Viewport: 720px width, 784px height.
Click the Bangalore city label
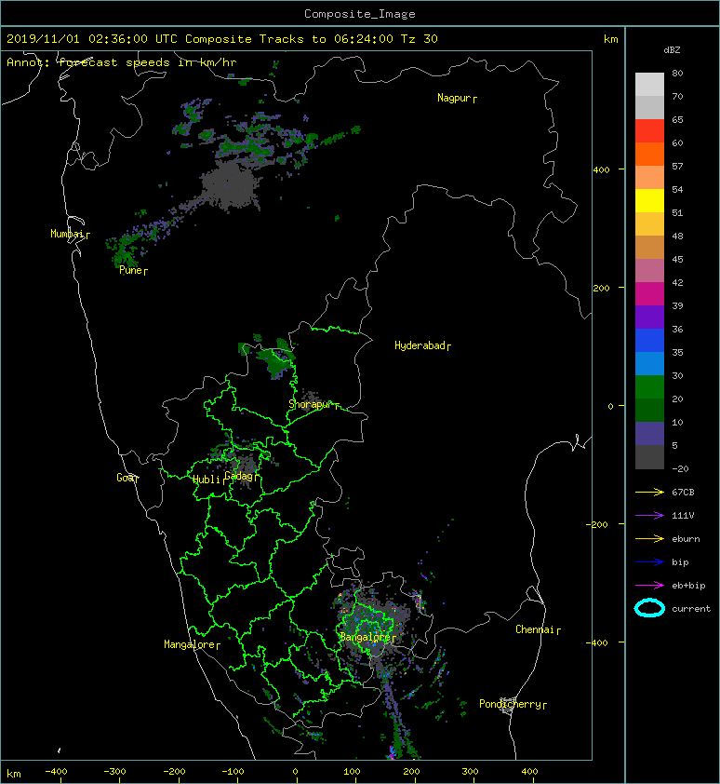(x=367, y=637)
